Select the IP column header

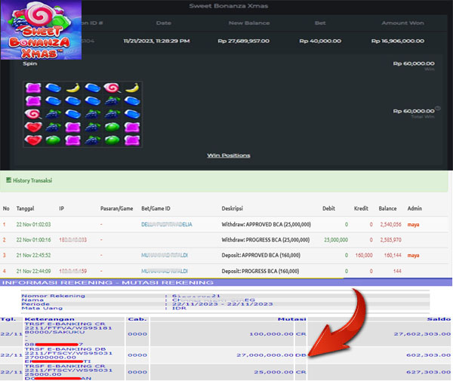62,208
